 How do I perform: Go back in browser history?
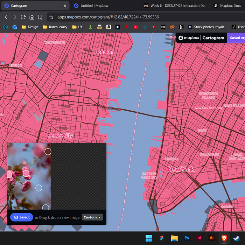[6, 17]
